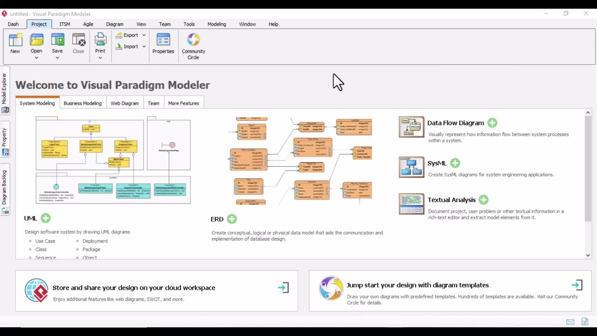Screen dimensions: 597x336
Task: Expand the Import dropdown arrow
Action: (144, 46)
